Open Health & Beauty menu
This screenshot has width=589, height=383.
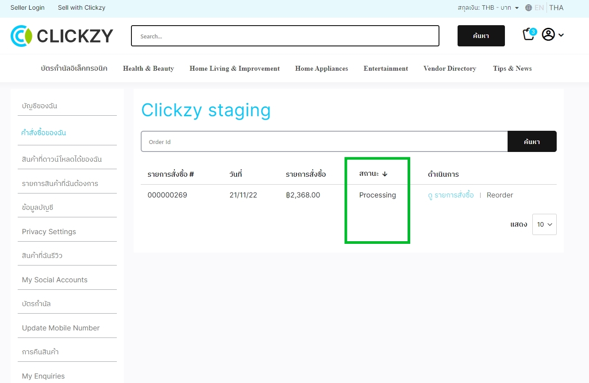(x=148, y=68)
